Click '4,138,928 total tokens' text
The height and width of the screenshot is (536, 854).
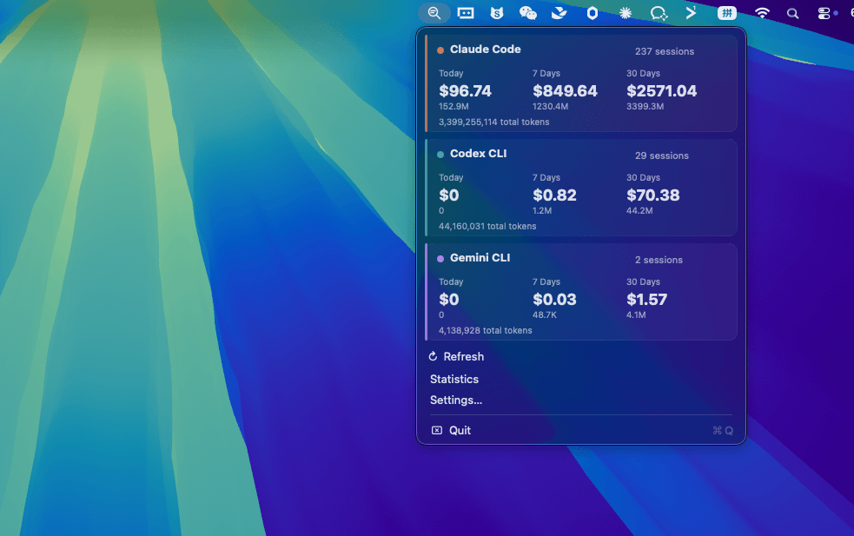(x=486, y=331)
